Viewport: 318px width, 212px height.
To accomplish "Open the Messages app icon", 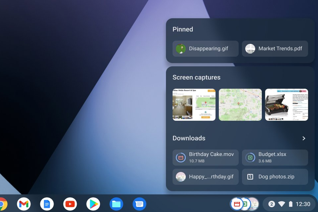I will coord(139,204).
